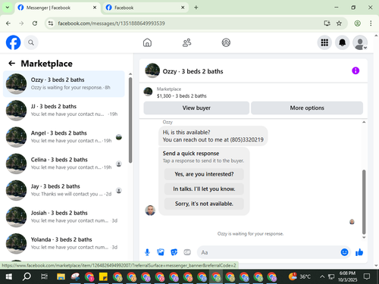Open the tab search dropdown arrow
379x284 pixels.
pyautogui.click(x=8, y=8)
